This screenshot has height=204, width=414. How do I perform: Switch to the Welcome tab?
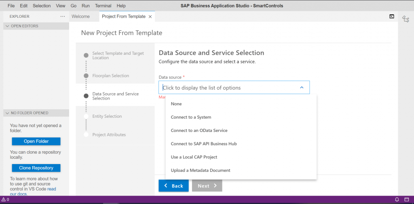[81, 16]
